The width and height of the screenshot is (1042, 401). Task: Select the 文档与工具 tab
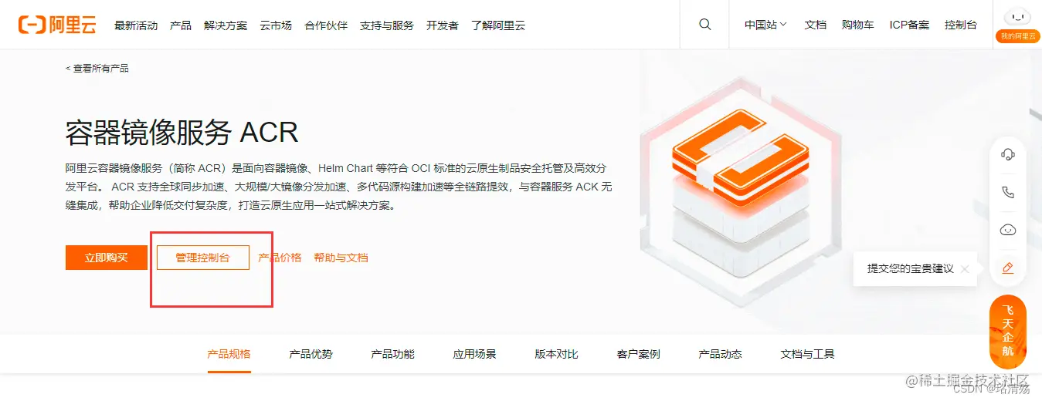(x=807, y=354)
